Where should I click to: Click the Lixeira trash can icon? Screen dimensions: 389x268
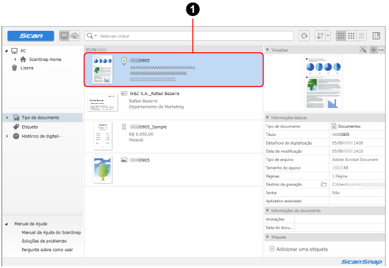click(14, 68)
